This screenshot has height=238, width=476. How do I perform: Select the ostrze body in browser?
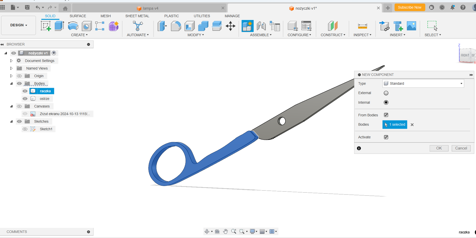pyautogui.click(x=45, y=99)
